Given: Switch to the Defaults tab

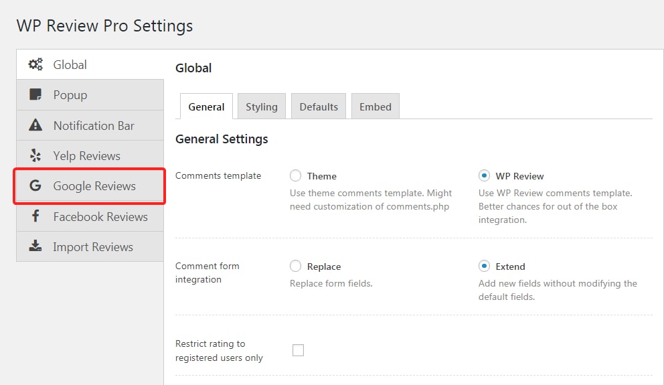Looking at the screenshot, I should click(319, 106).
